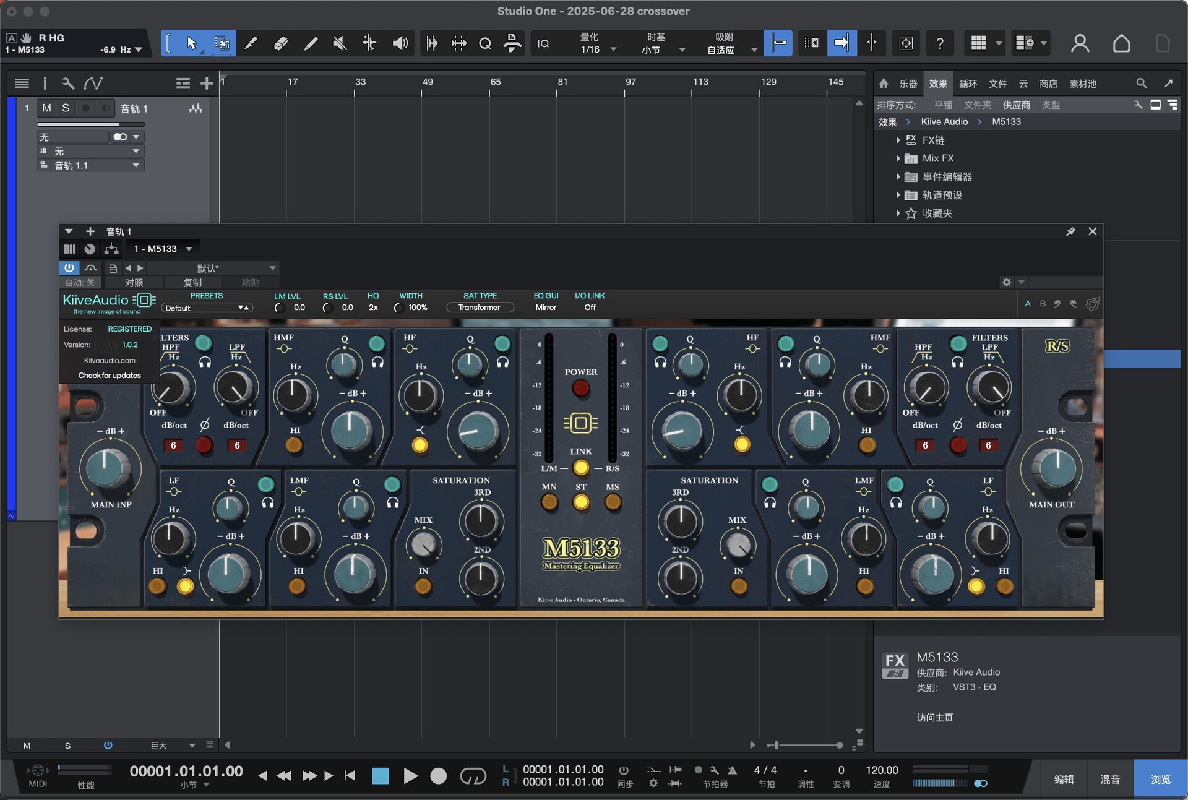Open the track list icon

[x=22, y=83]
